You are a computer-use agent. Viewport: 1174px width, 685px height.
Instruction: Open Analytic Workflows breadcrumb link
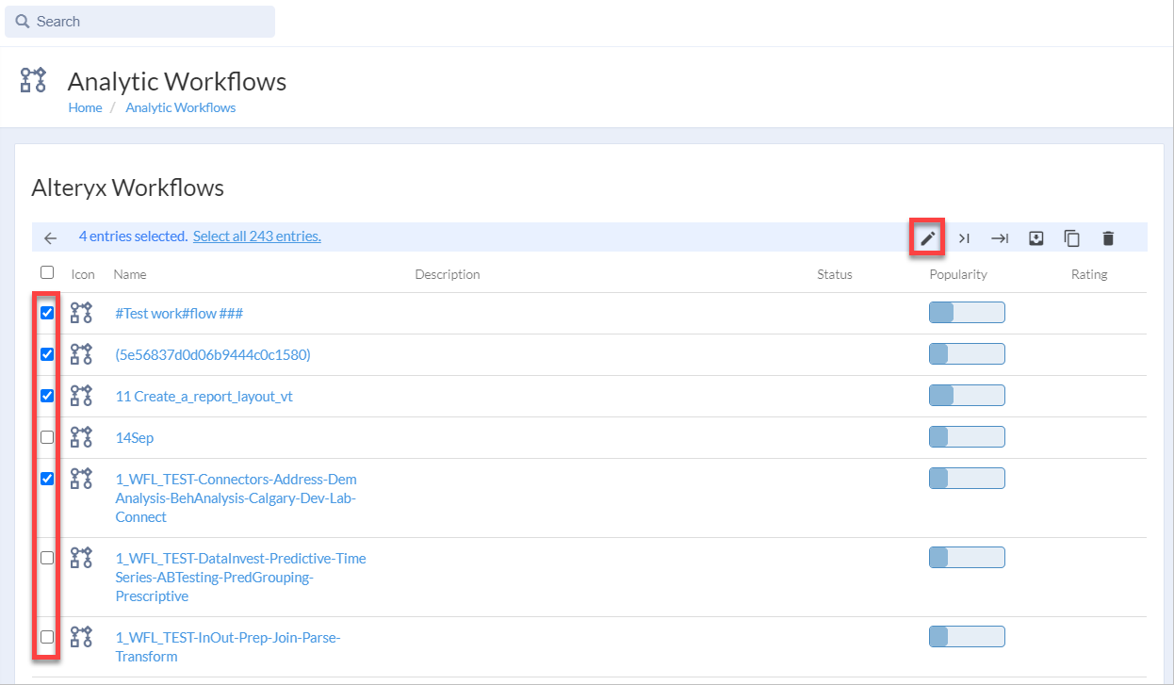[x=180, y=107]
